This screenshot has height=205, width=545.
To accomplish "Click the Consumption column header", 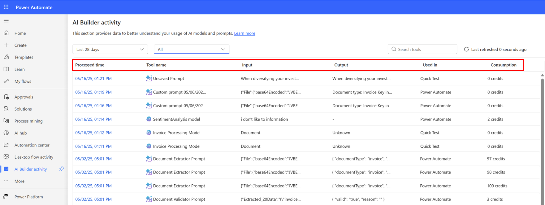I will coord(504,65).
